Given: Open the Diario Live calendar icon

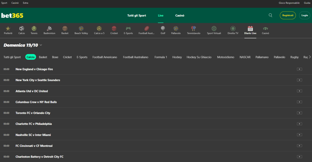Looking at the screenshot, I should pos(250,29).
